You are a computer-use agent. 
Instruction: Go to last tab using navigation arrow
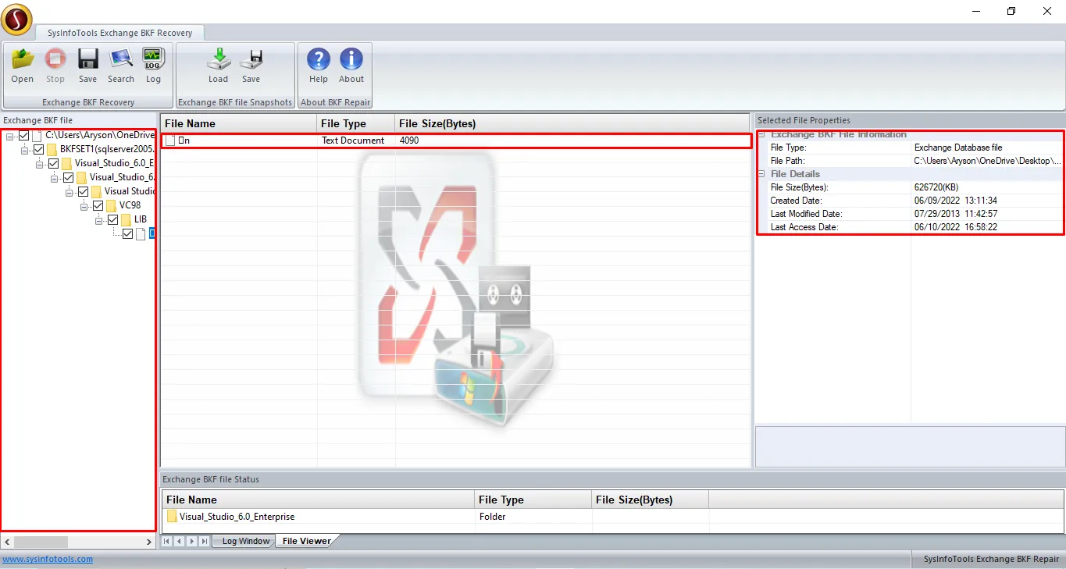(x=205, y=541)
